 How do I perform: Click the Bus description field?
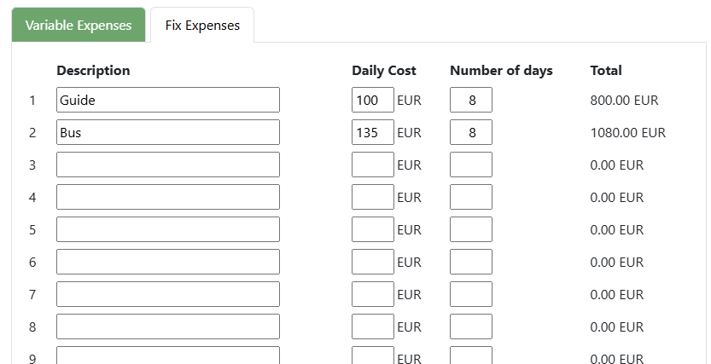pos(167,132)
